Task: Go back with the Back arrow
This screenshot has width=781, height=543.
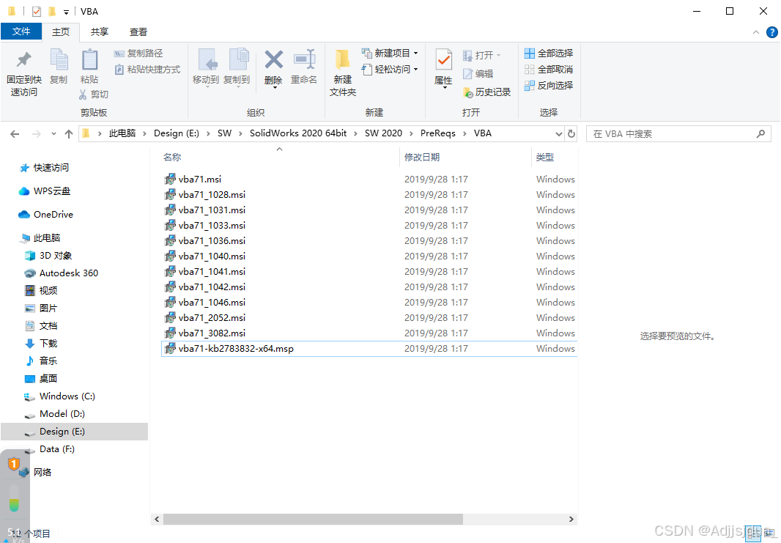Action: pyautogui.click(x=15, y=134)
